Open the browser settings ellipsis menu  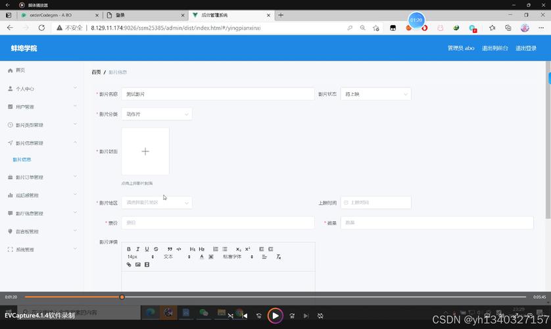[x=541, y=28]
